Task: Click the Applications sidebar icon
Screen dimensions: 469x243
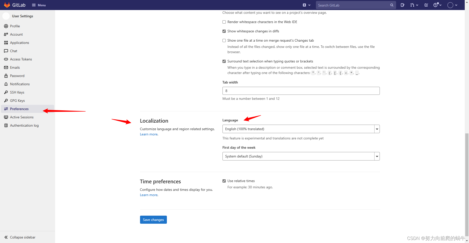Action: 6,43
